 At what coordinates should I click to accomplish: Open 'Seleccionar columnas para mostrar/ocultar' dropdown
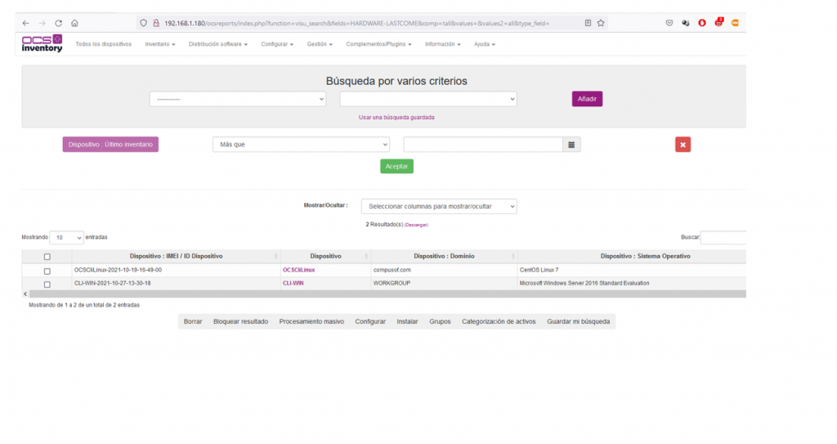(x=439, y=206)
